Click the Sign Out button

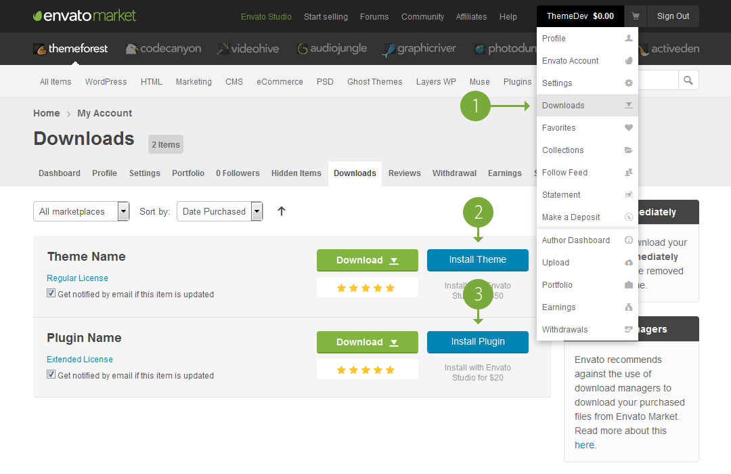point(673,16)
